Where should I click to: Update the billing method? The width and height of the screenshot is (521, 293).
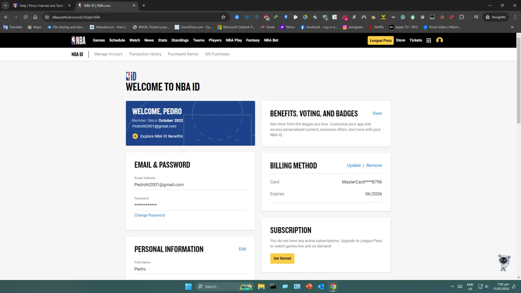click(x=354, y=166)
